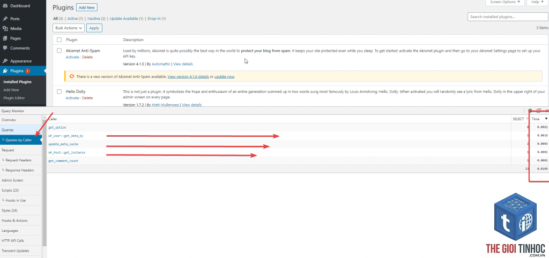Open HTTP API Calls panel

[21, 241]
